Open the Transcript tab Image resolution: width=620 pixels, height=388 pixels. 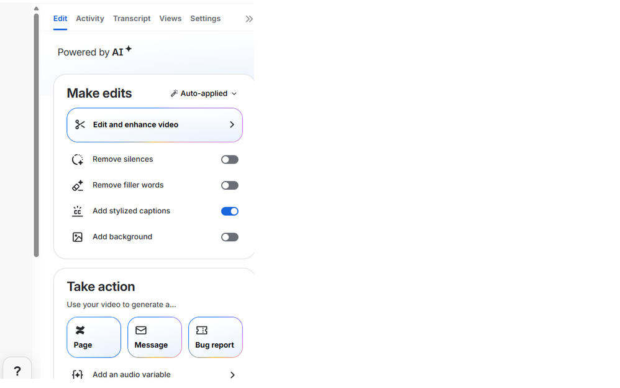click(132, 19)
